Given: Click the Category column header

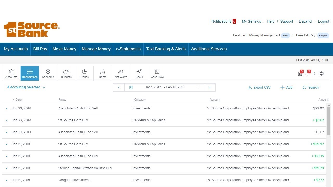Looking at the screenshot, I should click(x=140, y=99).
